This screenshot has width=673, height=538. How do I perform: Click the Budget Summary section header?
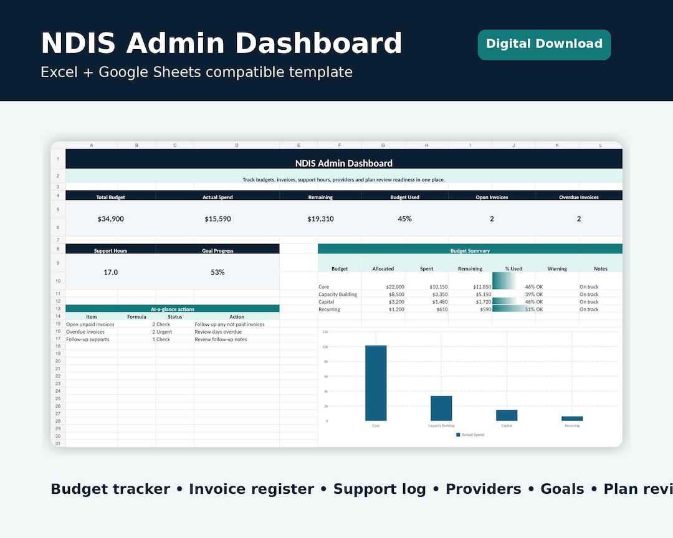(470, 249)
